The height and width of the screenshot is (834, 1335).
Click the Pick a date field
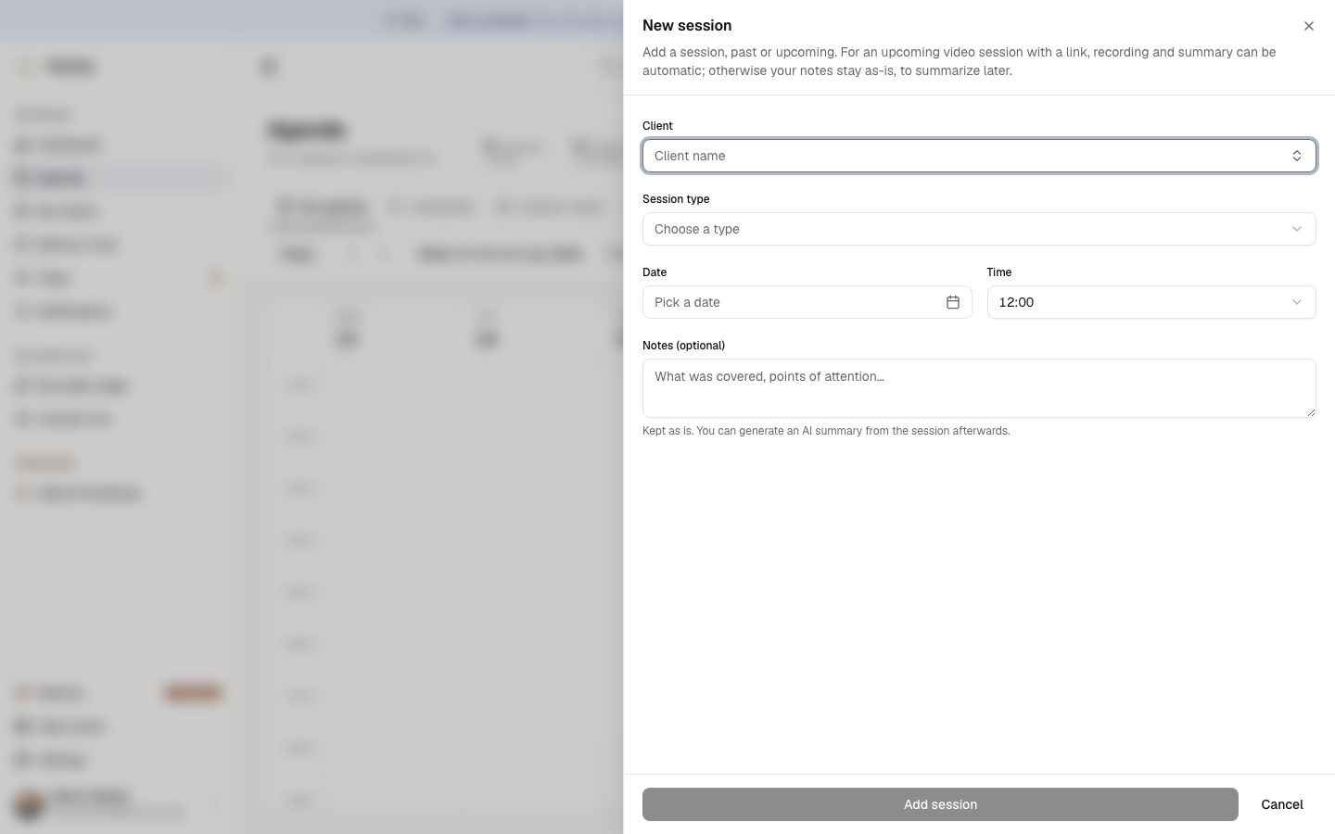point(807,302)
